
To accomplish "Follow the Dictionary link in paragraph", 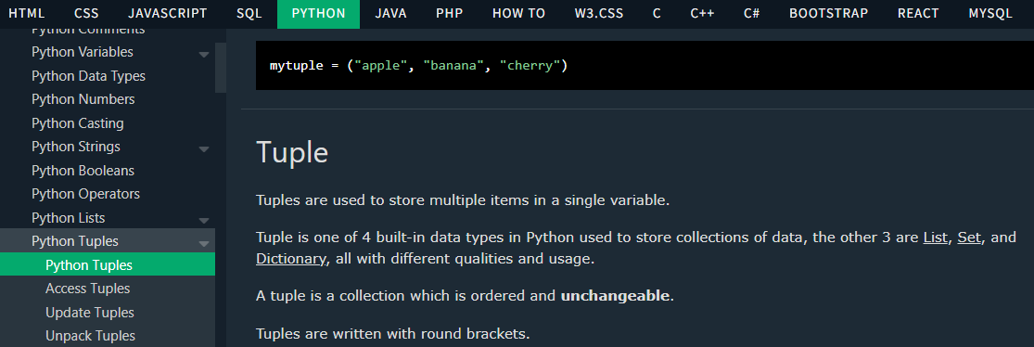I will 291,259.
